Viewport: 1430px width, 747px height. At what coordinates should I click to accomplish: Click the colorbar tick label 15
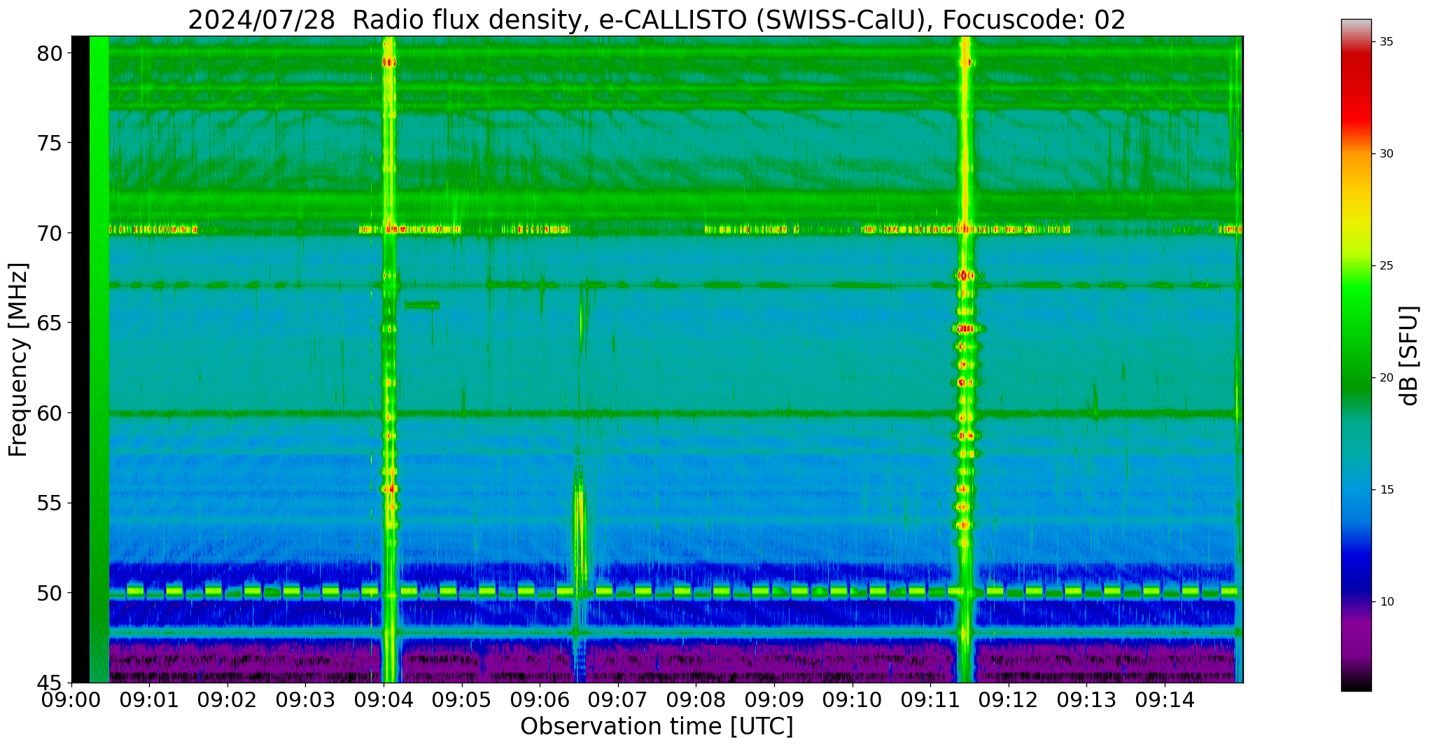(1387, 490)
